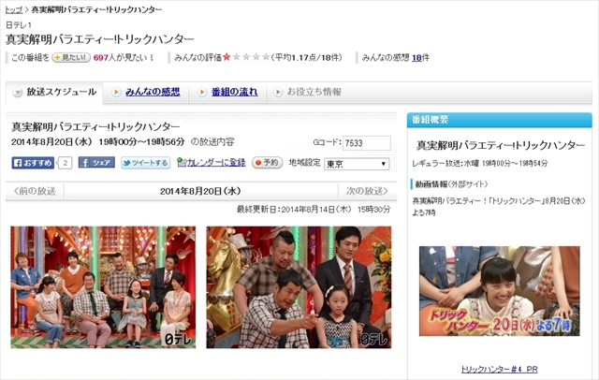Click the 日テレ1 channel label
599x380 pixels.
click(x=19, y=25)
